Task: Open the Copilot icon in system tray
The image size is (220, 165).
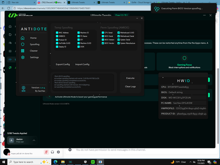Action: [215, 162]
